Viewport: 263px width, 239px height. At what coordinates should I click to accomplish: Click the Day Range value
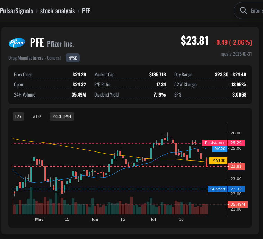click(x=230, y=75)
